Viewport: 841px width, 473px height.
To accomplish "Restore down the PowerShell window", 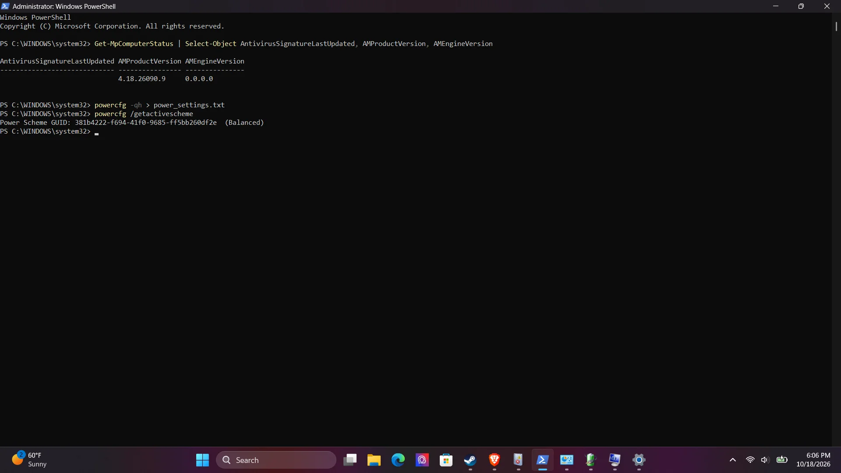I will tap(801, 6).
